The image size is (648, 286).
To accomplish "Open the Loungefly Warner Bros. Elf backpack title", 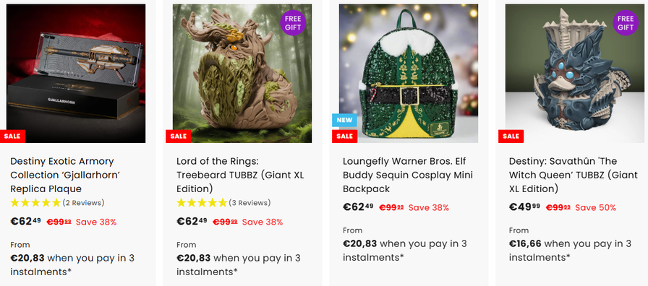I will [x=408, y=175].
